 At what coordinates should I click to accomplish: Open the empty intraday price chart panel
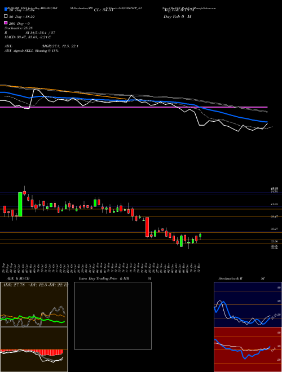(113, 316)
